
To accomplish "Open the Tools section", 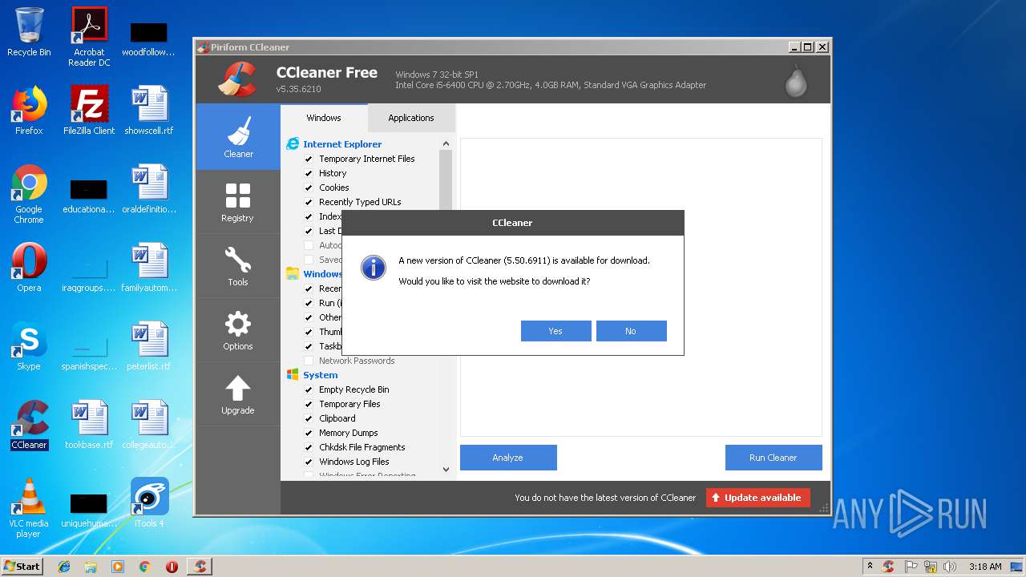I will tap(238, 266).
